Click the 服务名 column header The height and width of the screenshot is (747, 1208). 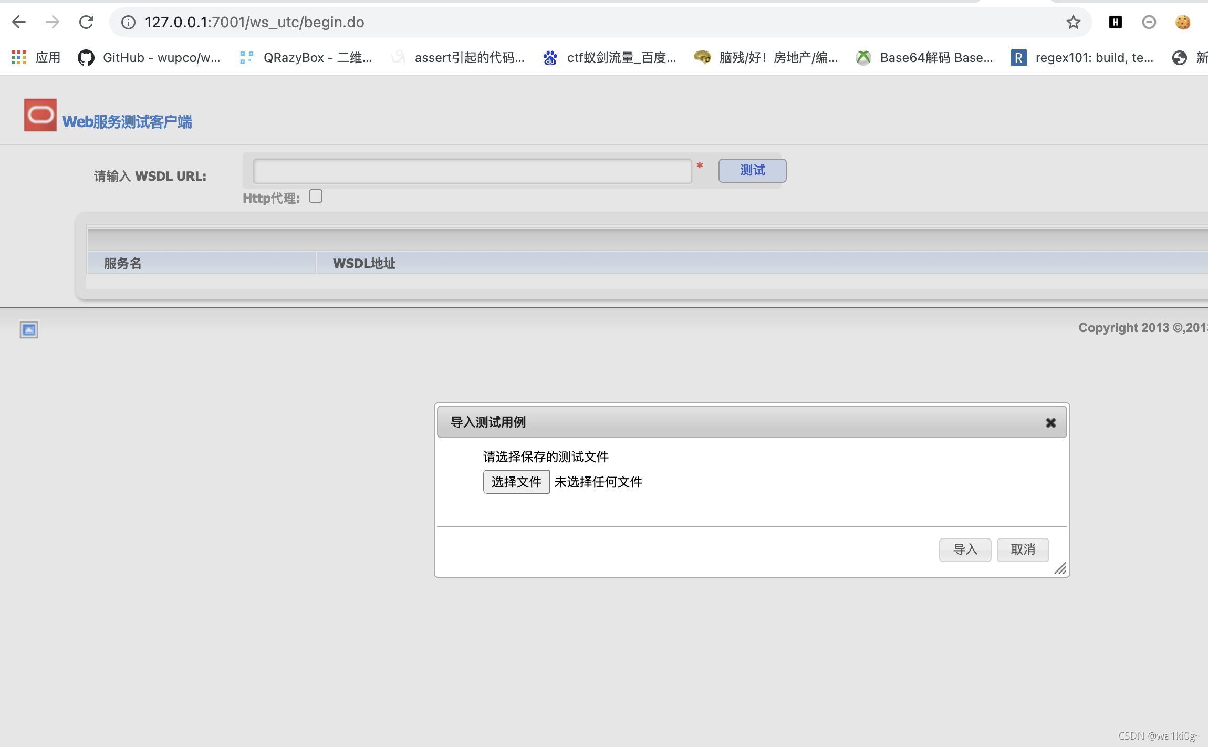pos(202,263)
